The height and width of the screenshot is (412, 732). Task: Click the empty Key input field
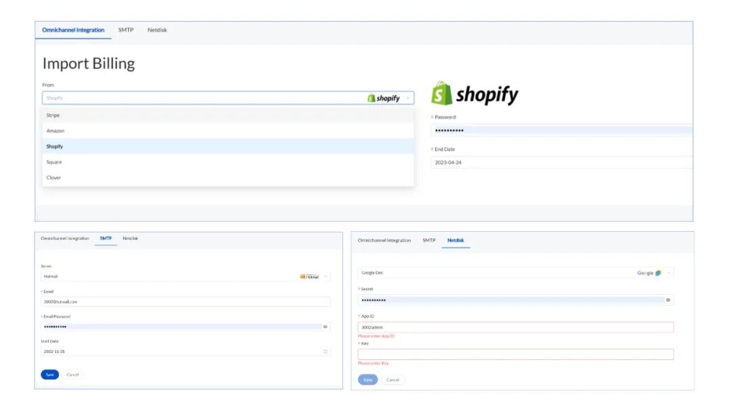click(x=515, y=354)
